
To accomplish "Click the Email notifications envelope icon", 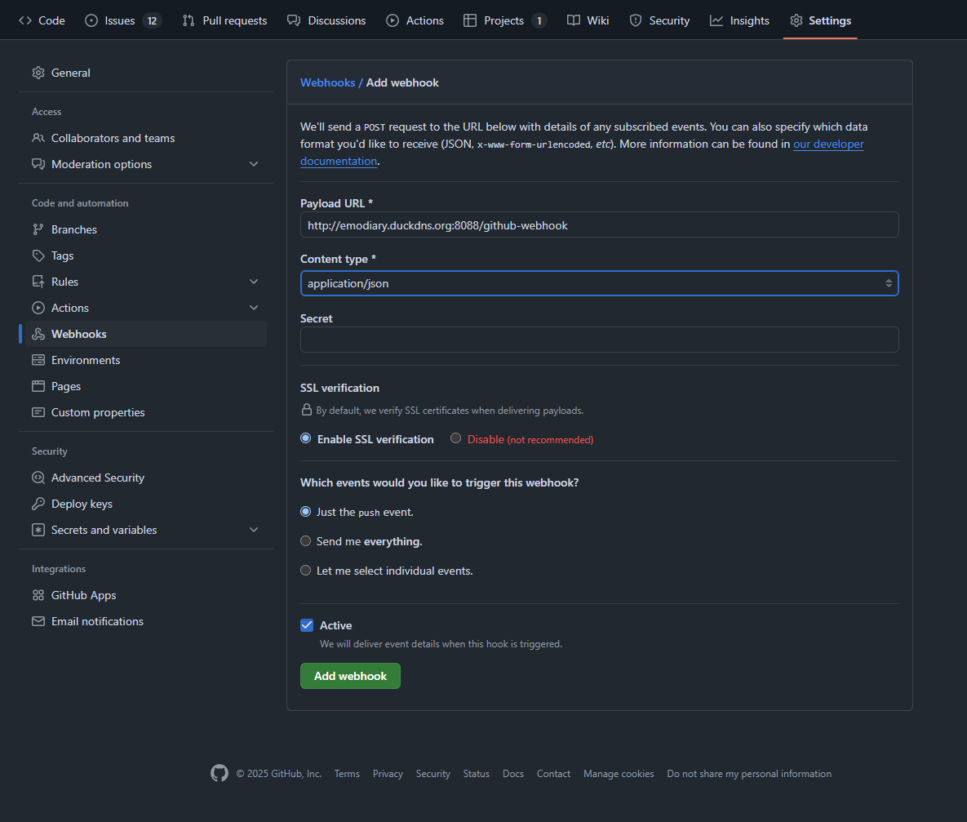I will (38, 620).
